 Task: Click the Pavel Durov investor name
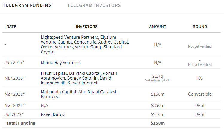click(x=53, y=114)
